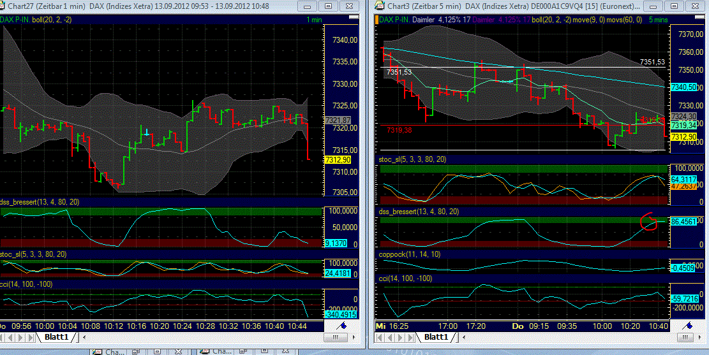Click the orange marker before DAX P-IN. in Chart3

pyautogui.click(x=377, y=19)
